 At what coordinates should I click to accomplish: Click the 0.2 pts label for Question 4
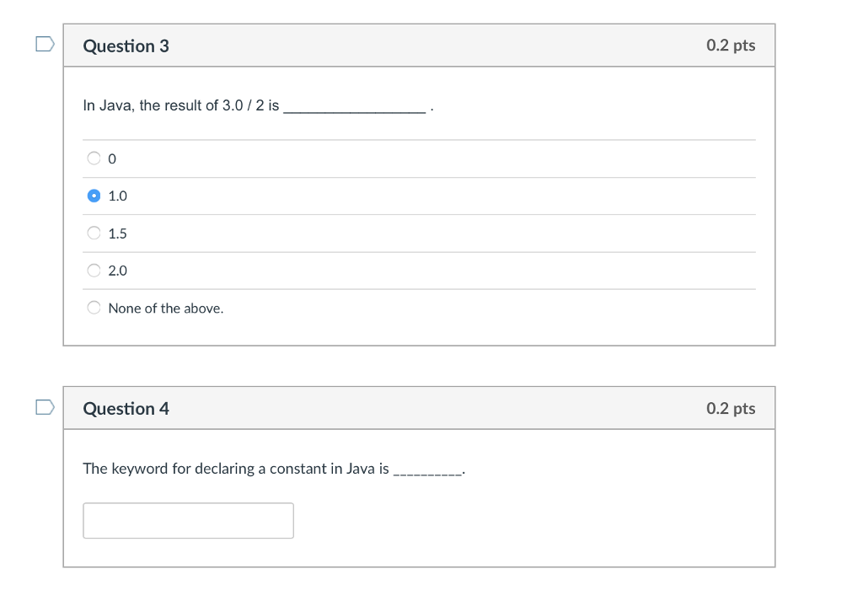tap(731, 408)
